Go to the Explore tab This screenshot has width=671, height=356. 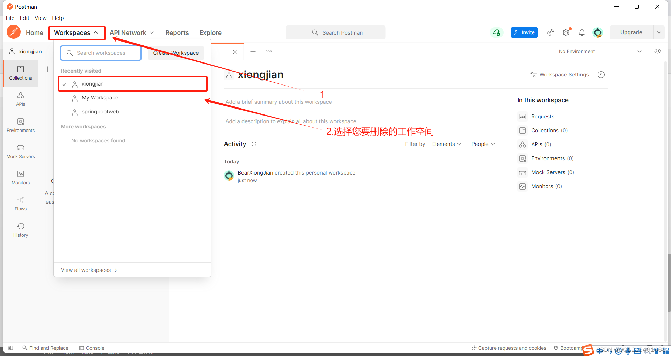(x=210, y=32)
